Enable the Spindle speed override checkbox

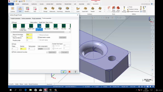click(53, 49)
